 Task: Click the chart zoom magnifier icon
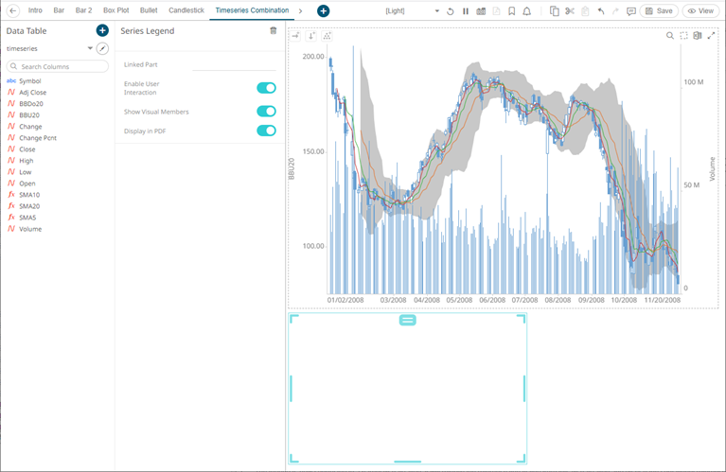click(670, 36)
